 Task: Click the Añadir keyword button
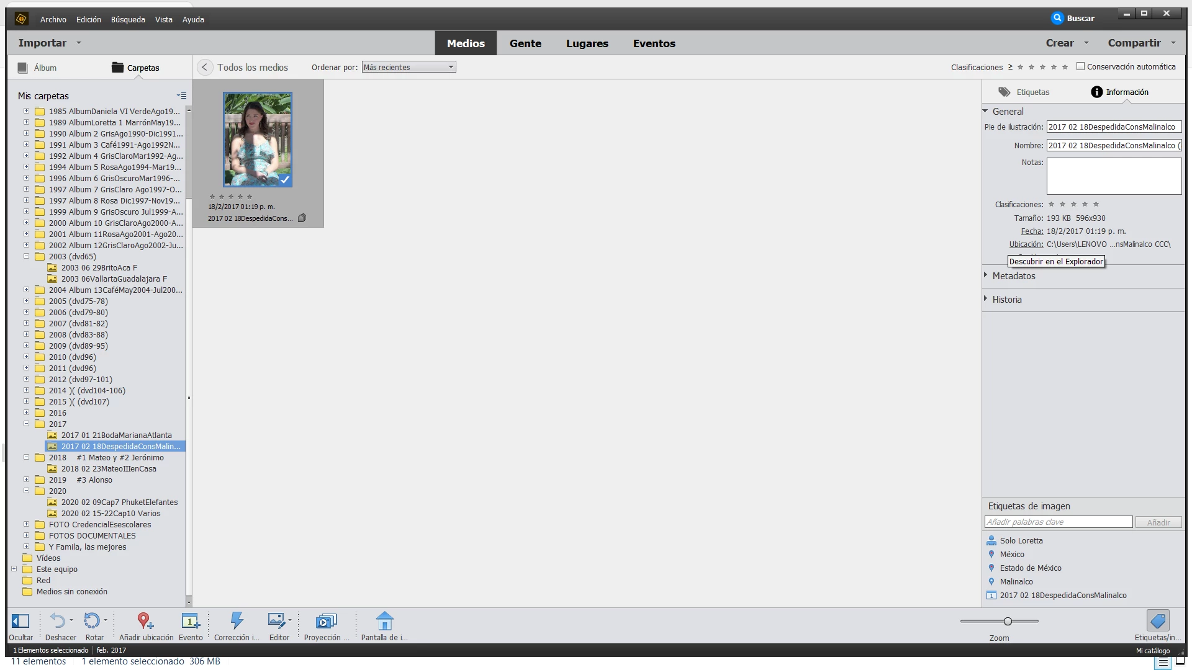[x=1158, y=522]
